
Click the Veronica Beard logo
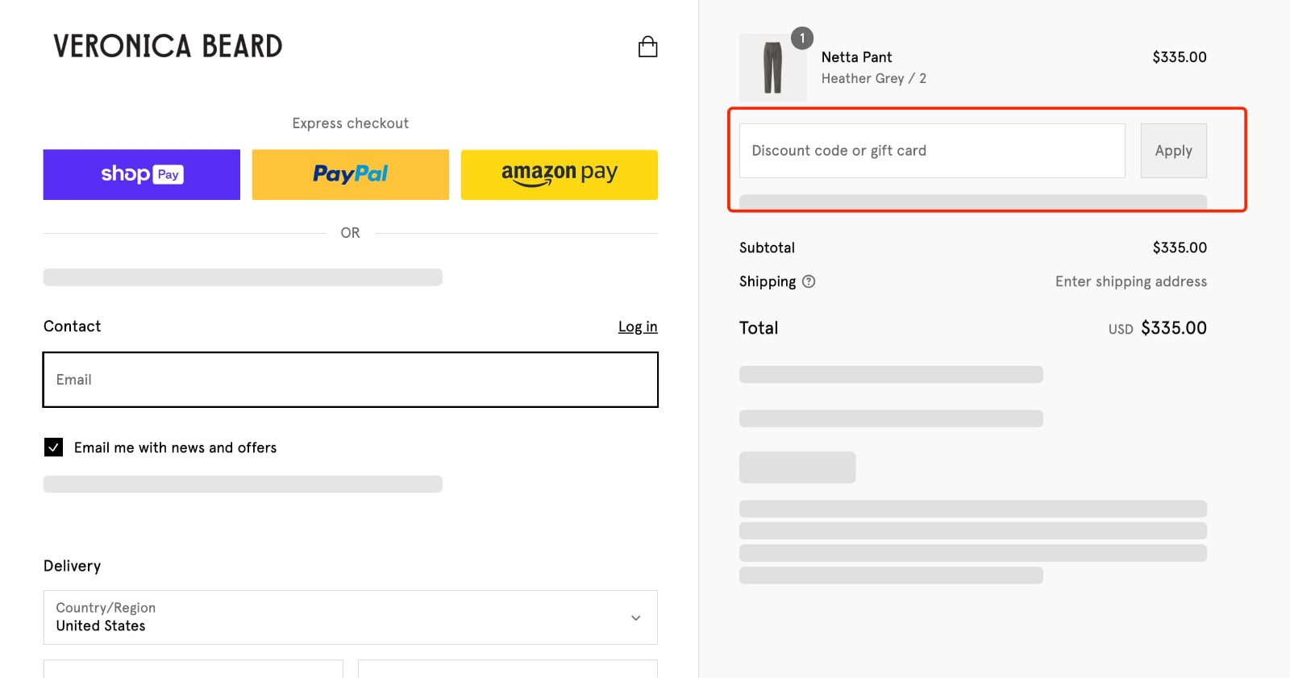(x=166, y=46)
